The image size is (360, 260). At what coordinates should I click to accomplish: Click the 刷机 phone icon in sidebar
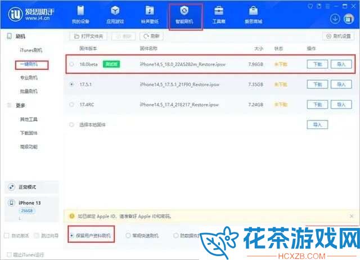coord(9,36)
